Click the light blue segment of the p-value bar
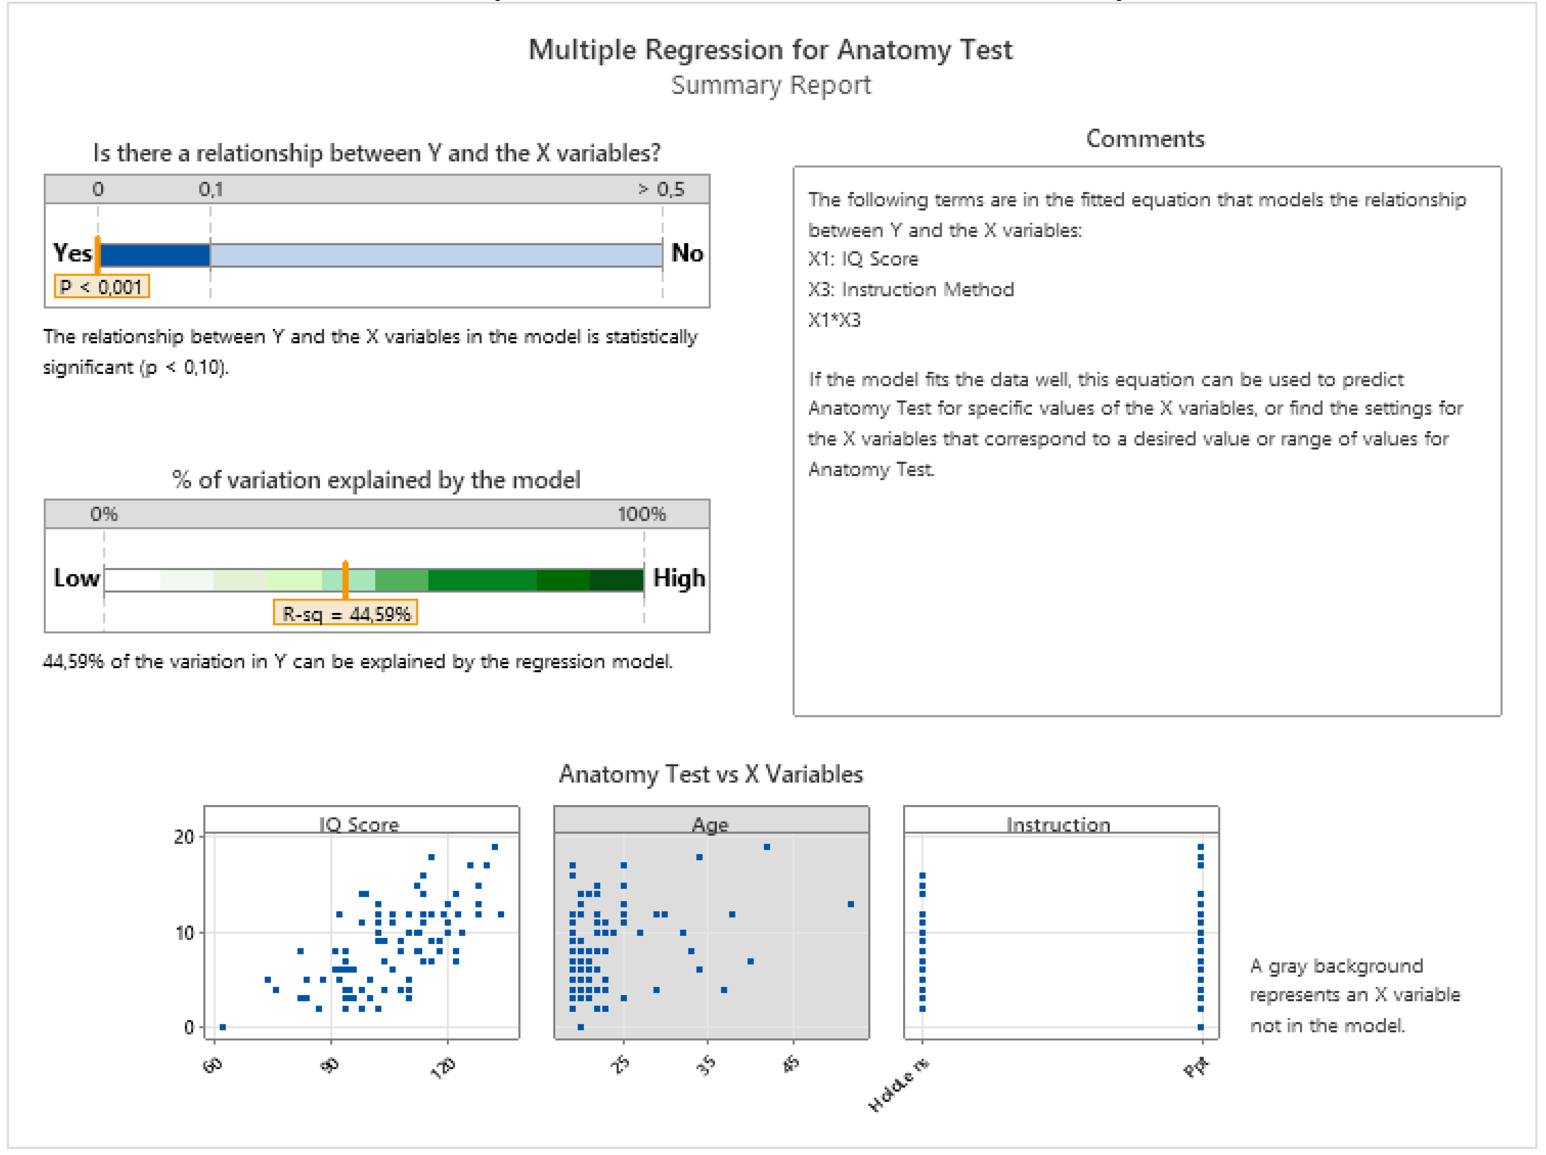The width and height of the screenshot is (1546, 1155). click(436, 256)
